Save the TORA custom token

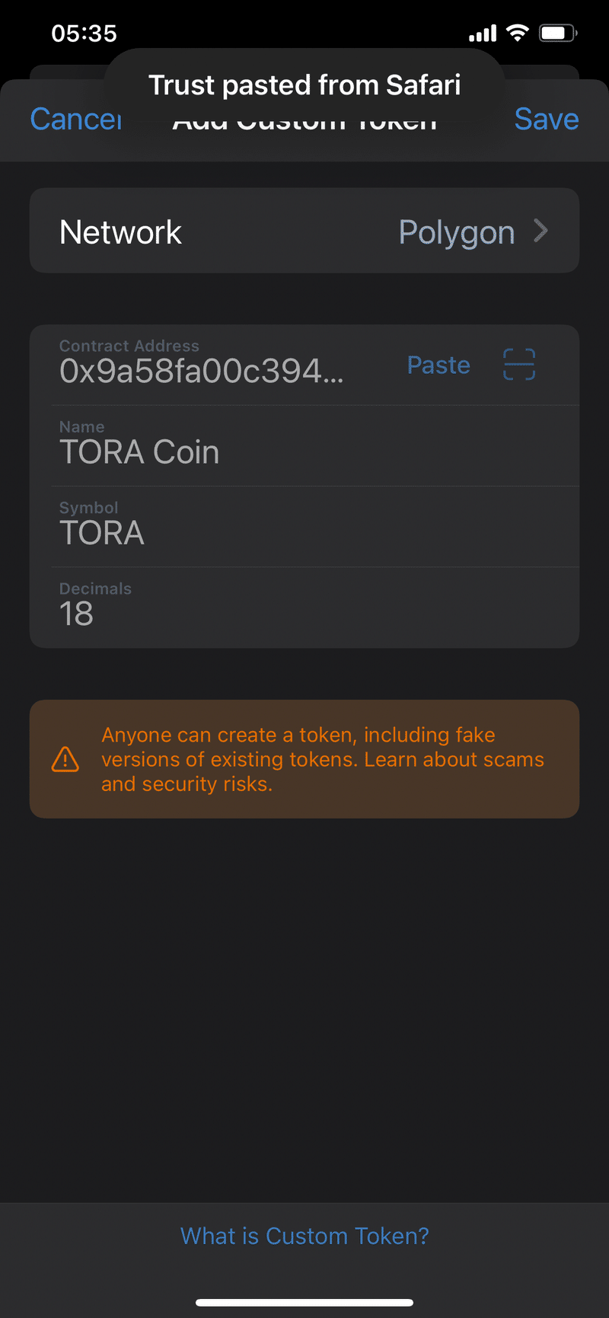point(547,119)
